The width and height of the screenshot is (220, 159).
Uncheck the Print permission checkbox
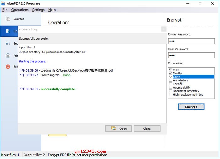(x=171, y=70)
